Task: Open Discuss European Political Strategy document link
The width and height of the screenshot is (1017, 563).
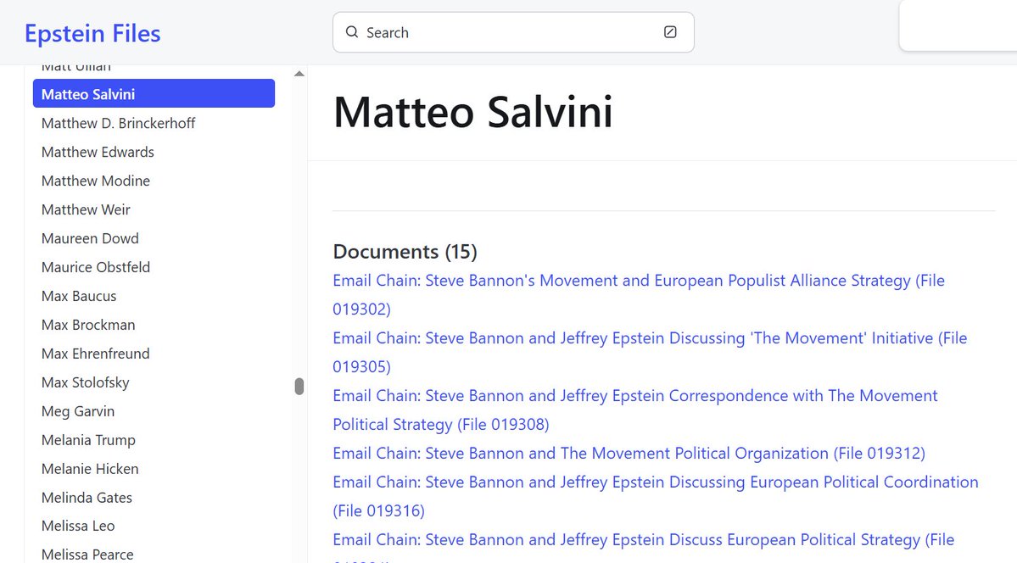Action: [x=644, y=545]
